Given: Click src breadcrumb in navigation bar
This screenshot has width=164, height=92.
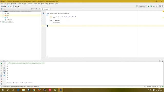Looking at the screenshot, I should 9,6.
